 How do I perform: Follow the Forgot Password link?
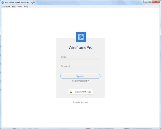click(80, 81)
